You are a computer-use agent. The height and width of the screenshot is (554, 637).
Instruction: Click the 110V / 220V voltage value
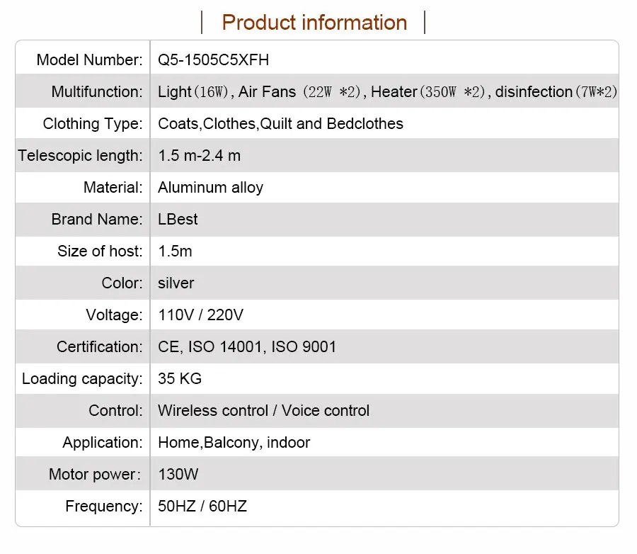tap(200, 315)
